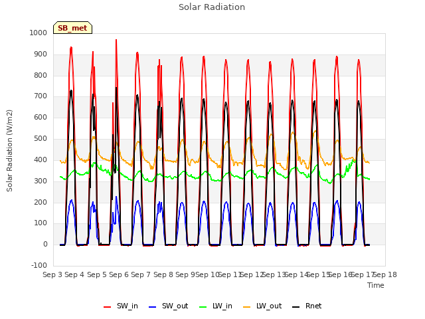Click the black Rnet legend color marker

pos(296,307)
